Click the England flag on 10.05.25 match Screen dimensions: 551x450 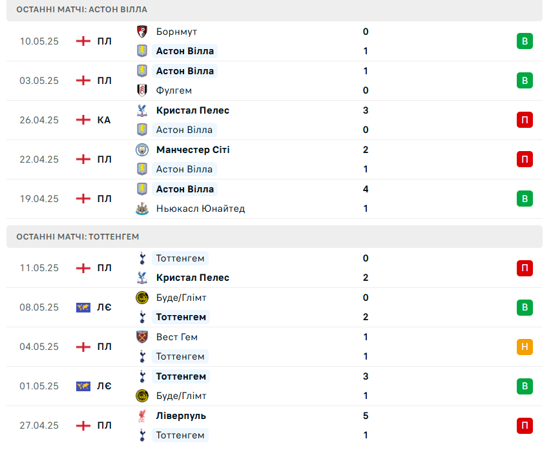[83, 41]
